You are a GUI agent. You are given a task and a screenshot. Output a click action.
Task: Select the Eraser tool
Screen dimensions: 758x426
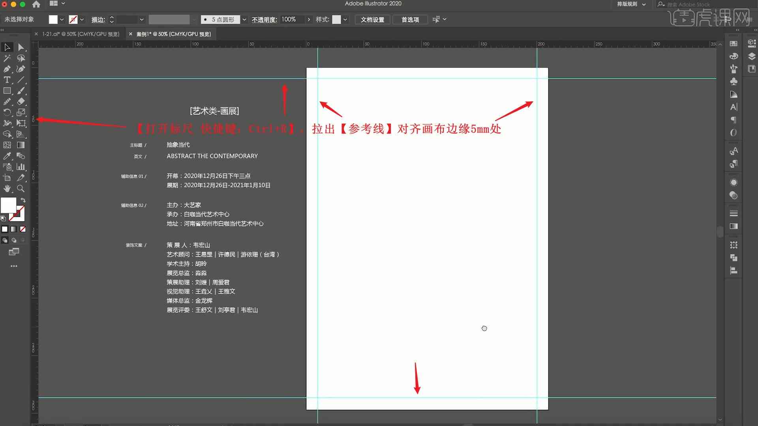(x=21, y=101)
